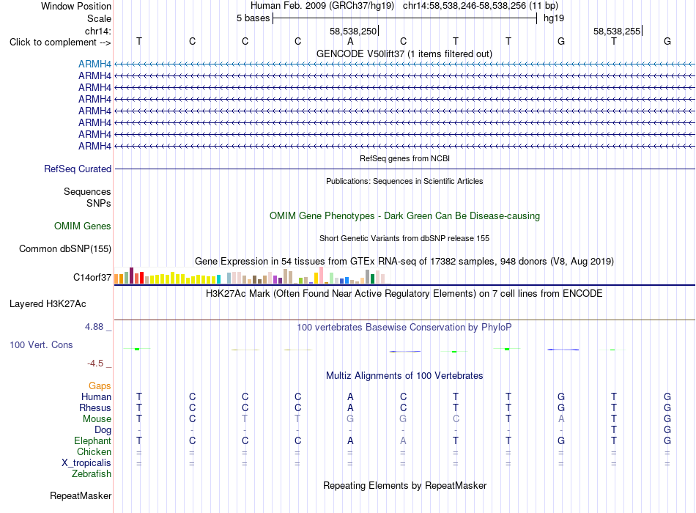Click the Window Position label
Image resolution: width=696 pixels, height=513 pixels.
point(76,6)
